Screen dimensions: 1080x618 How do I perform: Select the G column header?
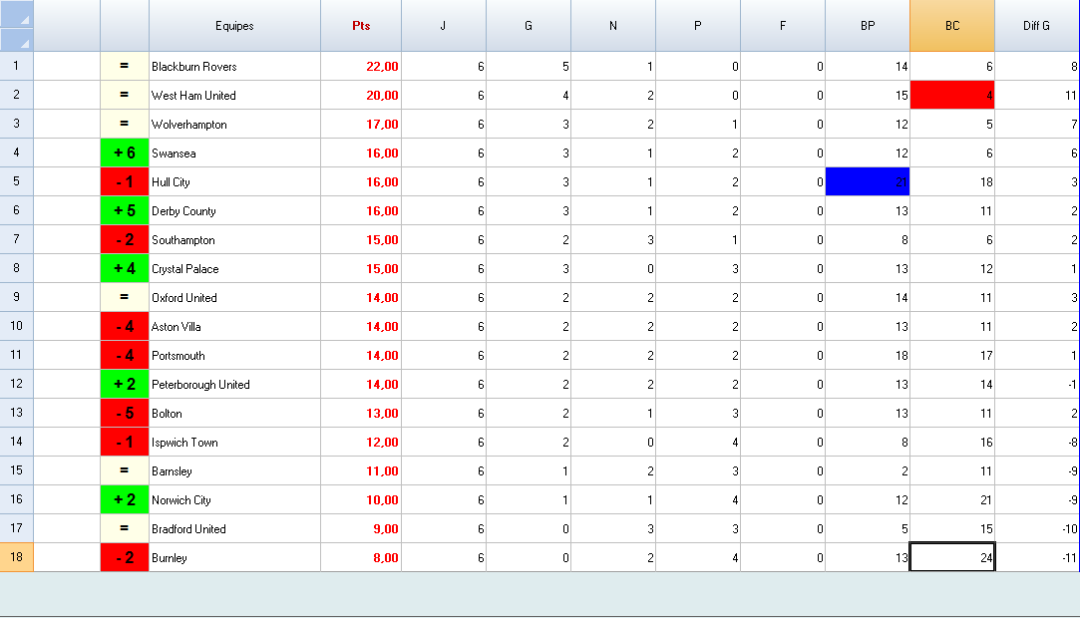529,26
